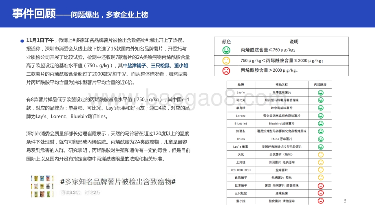Click the RED ROCK DELI brand cell
375x211 pixels.
click(240, 170)
